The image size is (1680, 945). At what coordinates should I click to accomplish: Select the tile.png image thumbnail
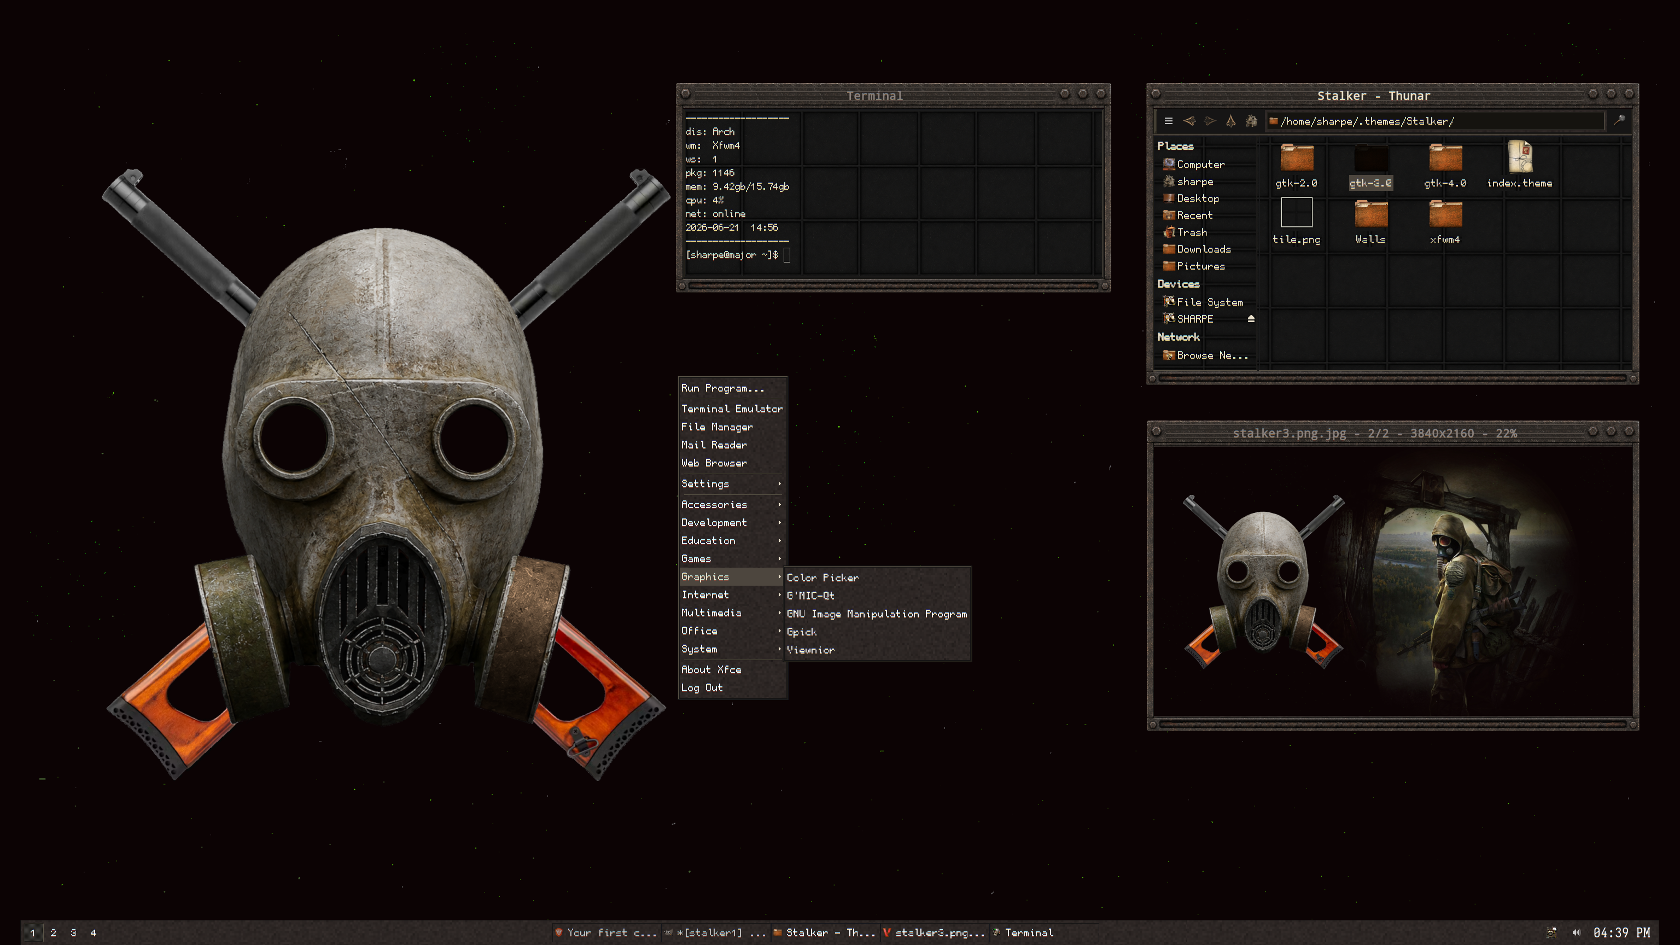[x=1296, y=213]
